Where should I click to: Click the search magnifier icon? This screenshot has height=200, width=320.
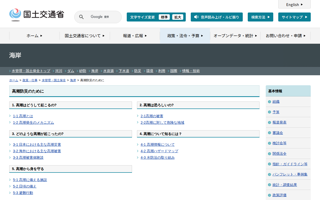coord(81,17)
